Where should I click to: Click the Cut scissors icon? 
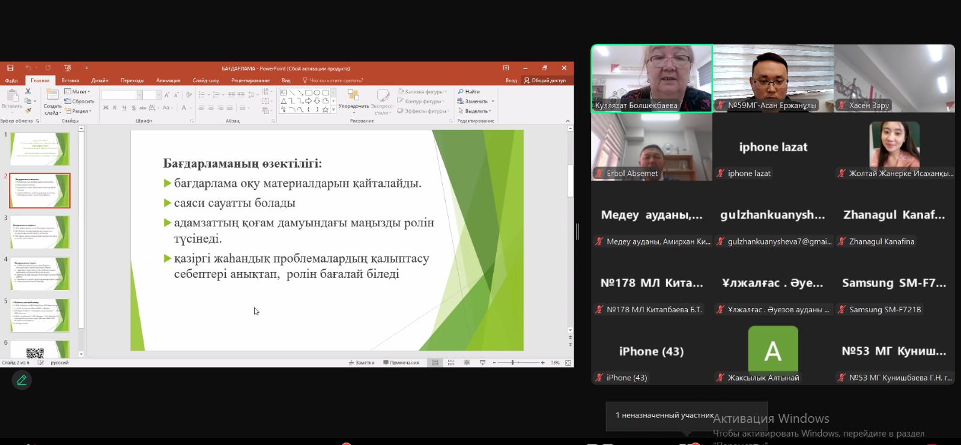point(28,91)
